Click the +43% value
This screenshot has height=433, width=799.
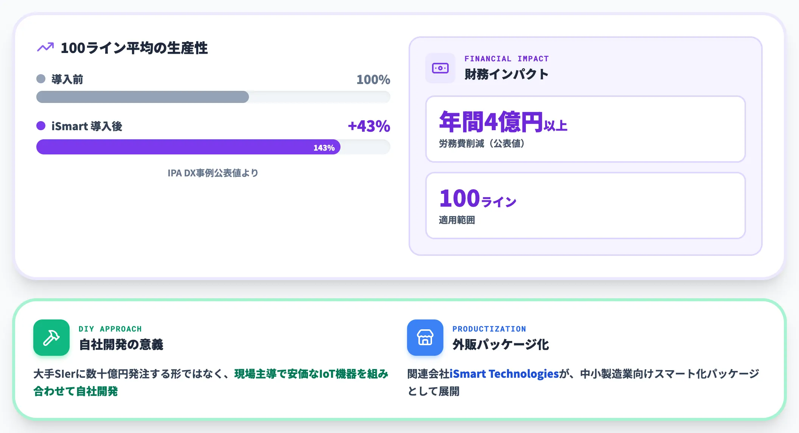coord(369,126)
